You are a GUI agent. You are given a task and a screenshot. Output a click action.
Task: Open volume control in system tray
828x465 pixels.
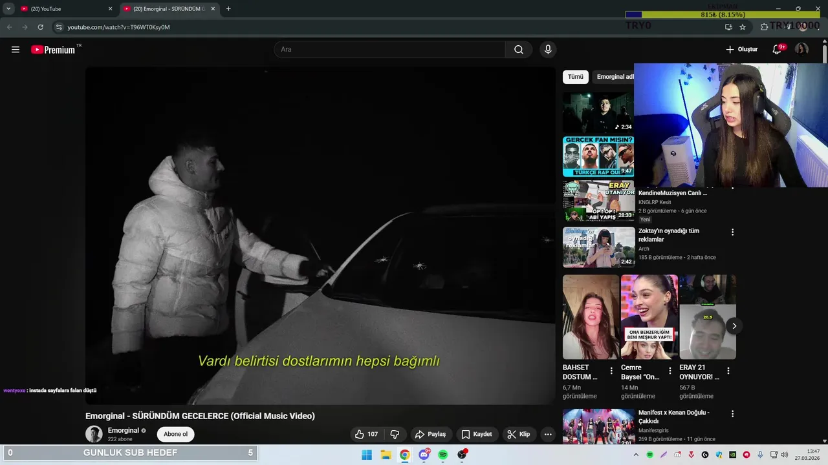coord(784,455)
